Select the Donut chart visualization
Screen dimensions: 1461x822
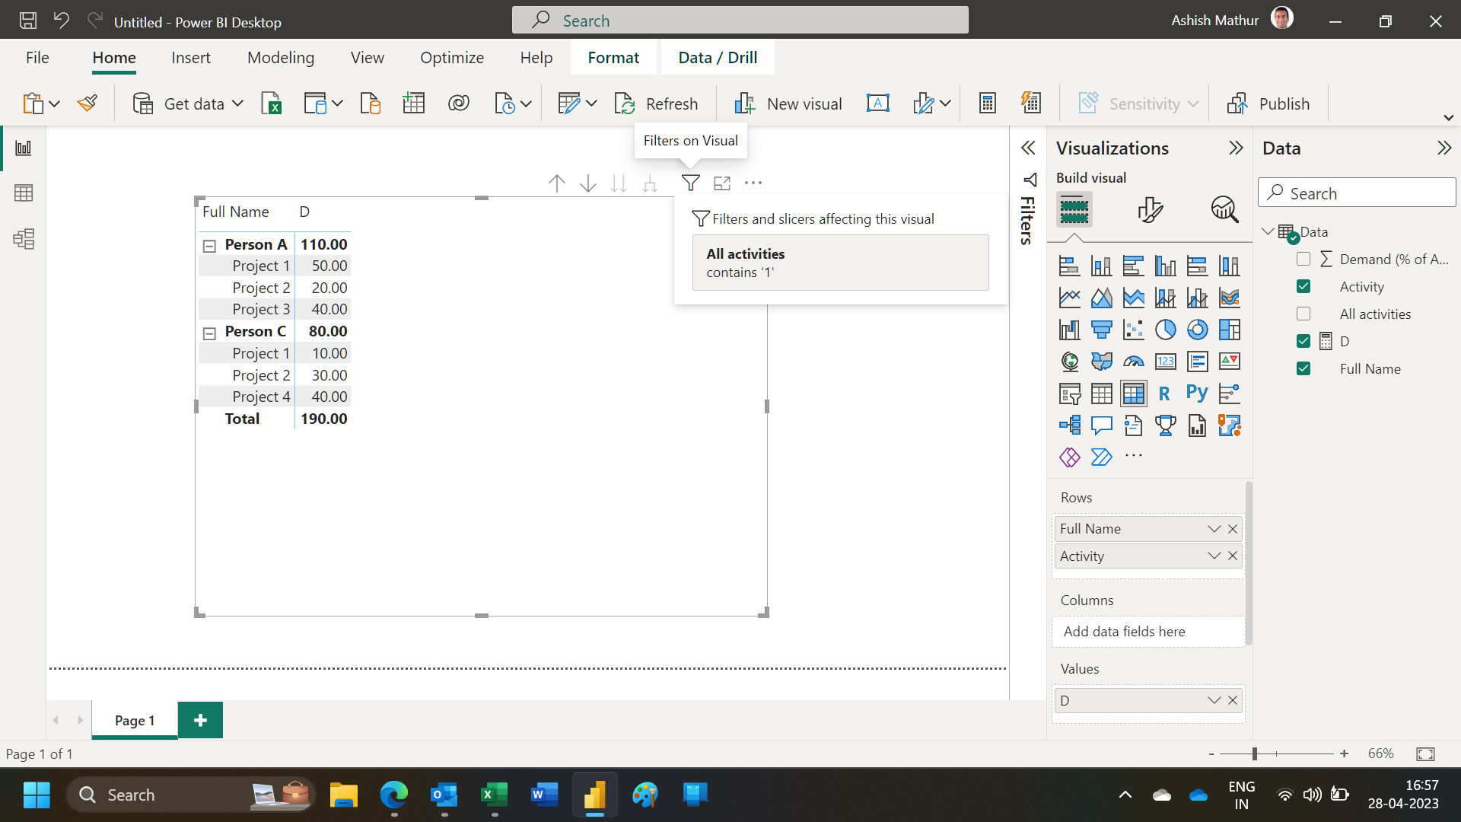pos(1197,330)
